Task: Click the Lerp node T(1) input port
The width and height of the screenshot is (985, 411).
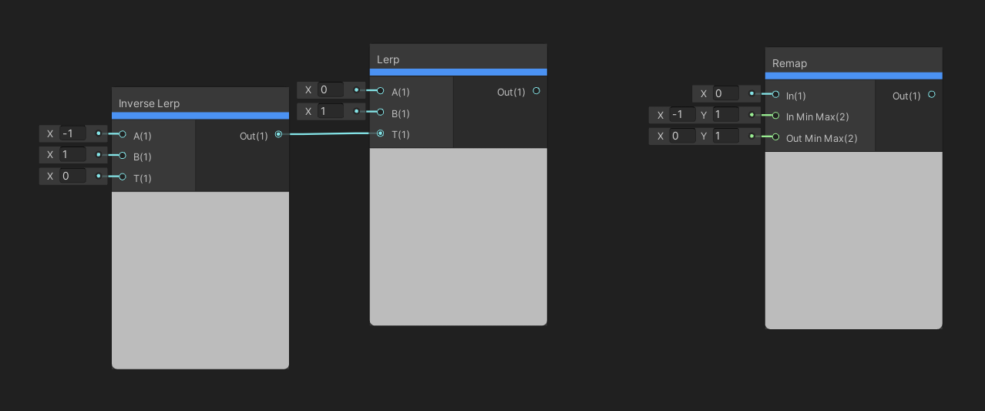Action: pos(381,133)
